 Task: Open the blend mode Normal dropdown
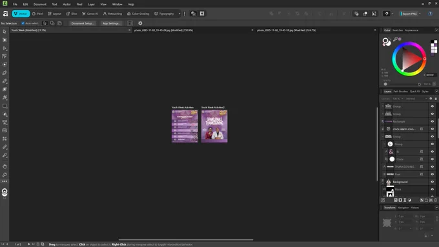[416, 99]
